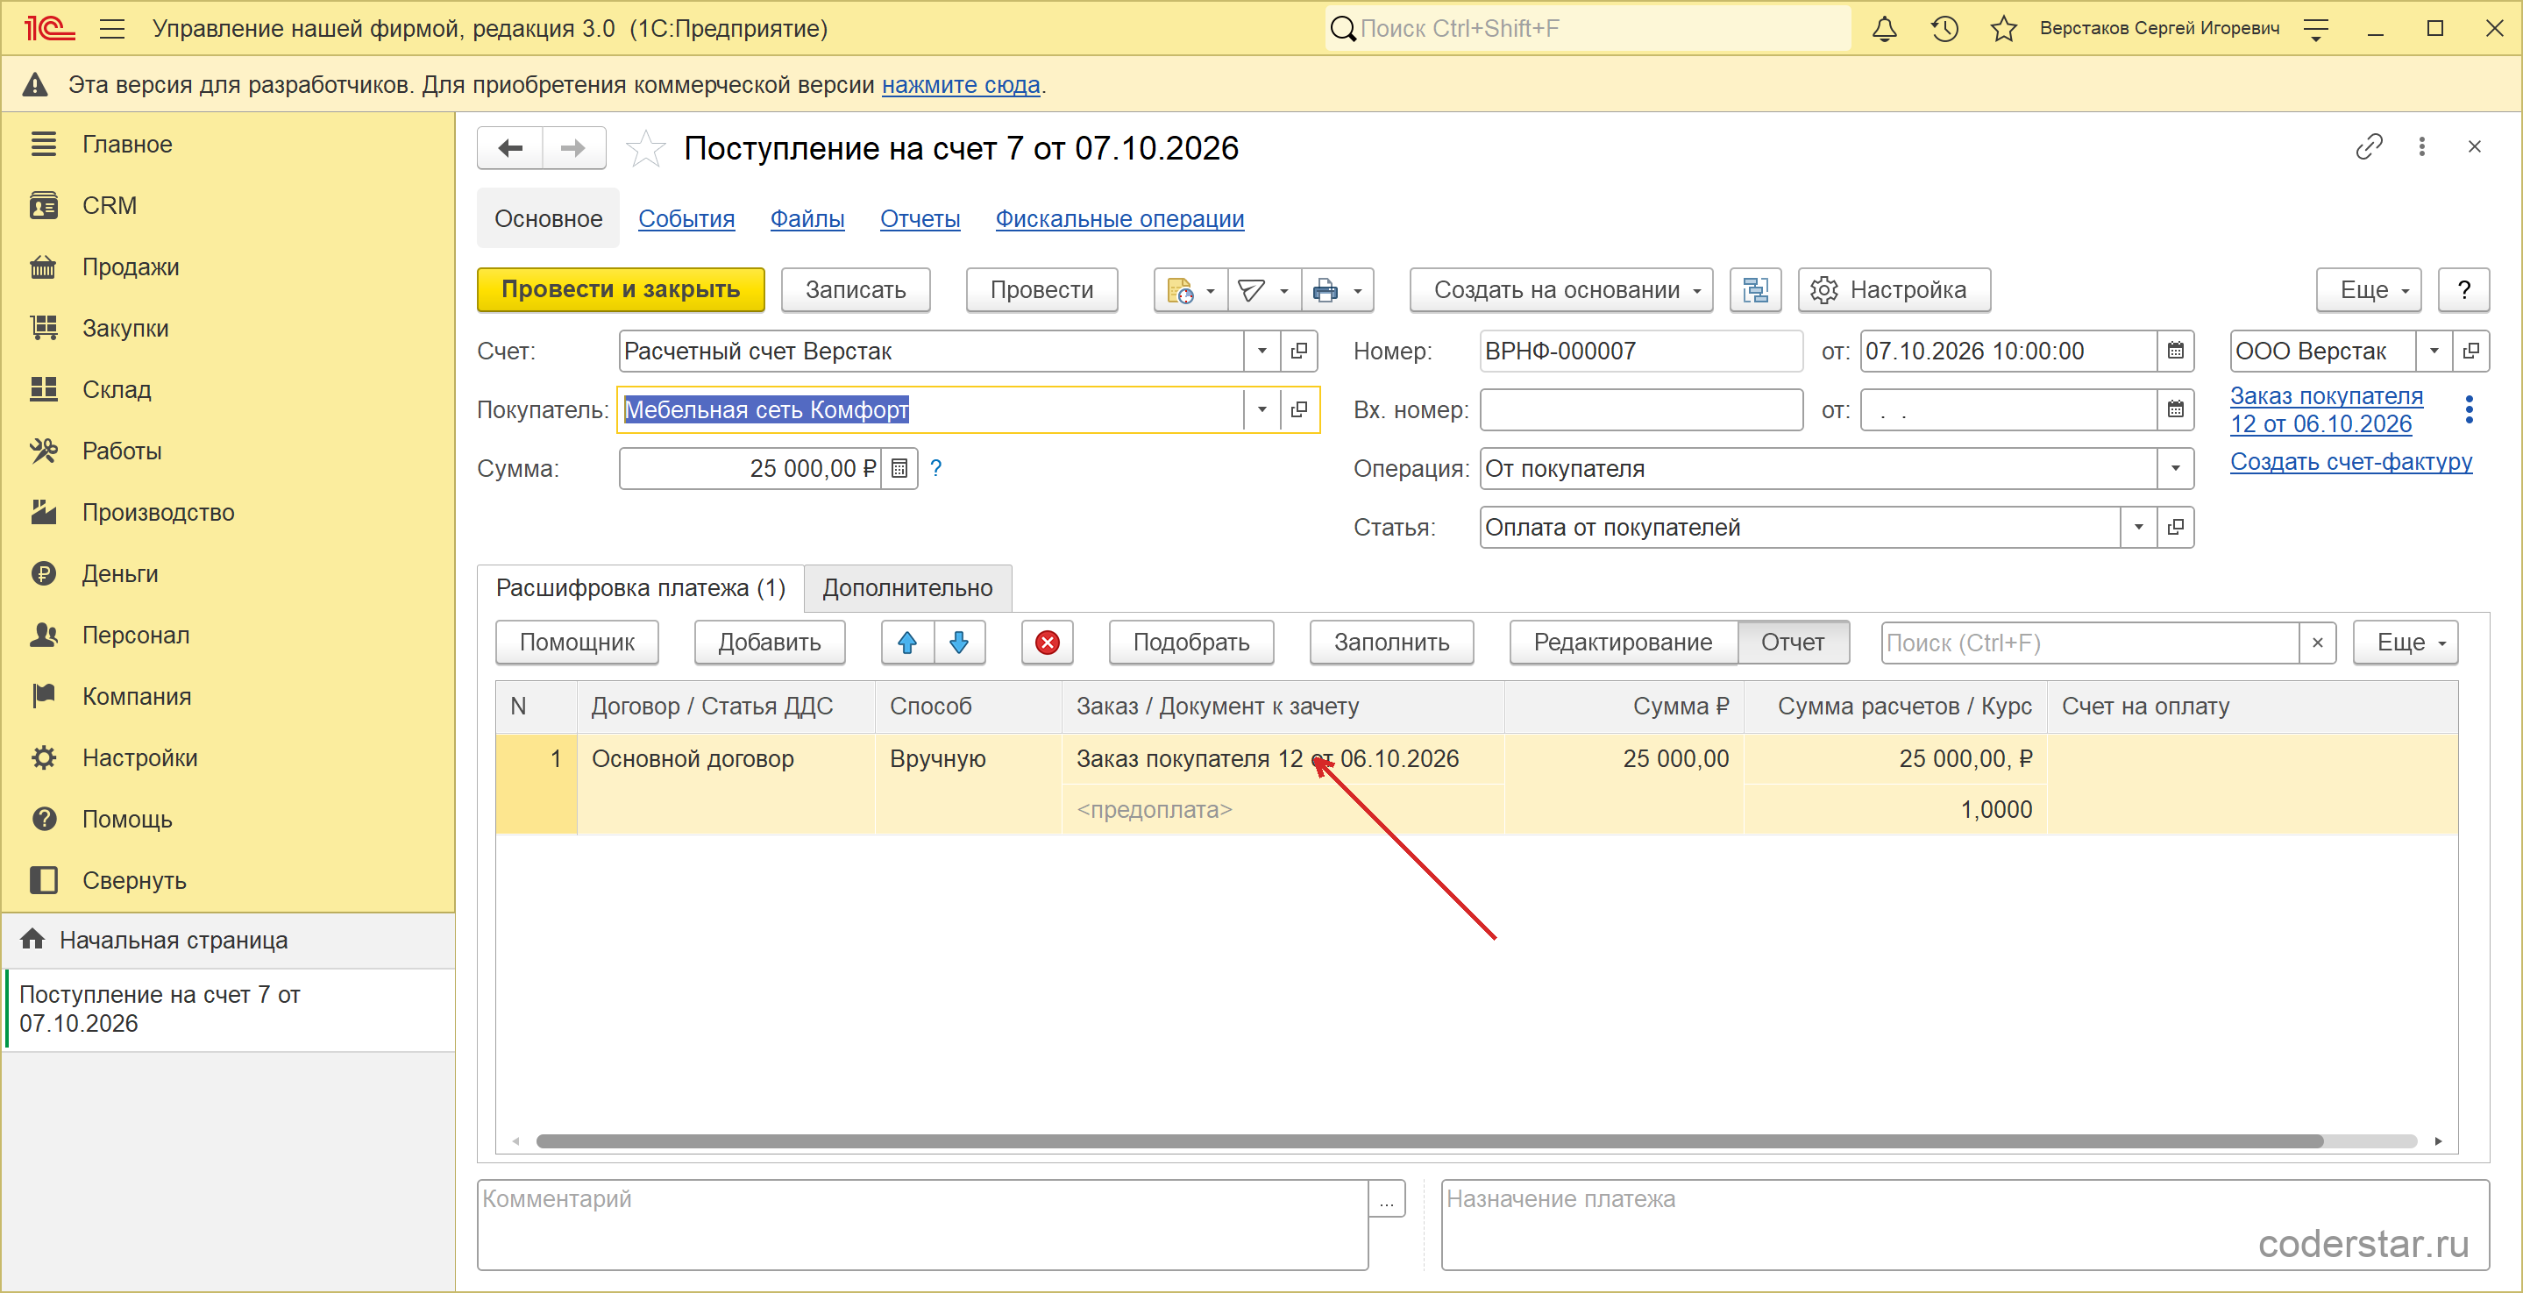Click the Помощник button
Image resolution: width=2523 pixels, height=1293 pixels.
(577, 643)
